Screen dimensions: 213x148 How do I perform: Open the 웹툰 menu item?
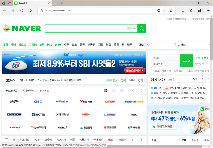pos(129,45)
